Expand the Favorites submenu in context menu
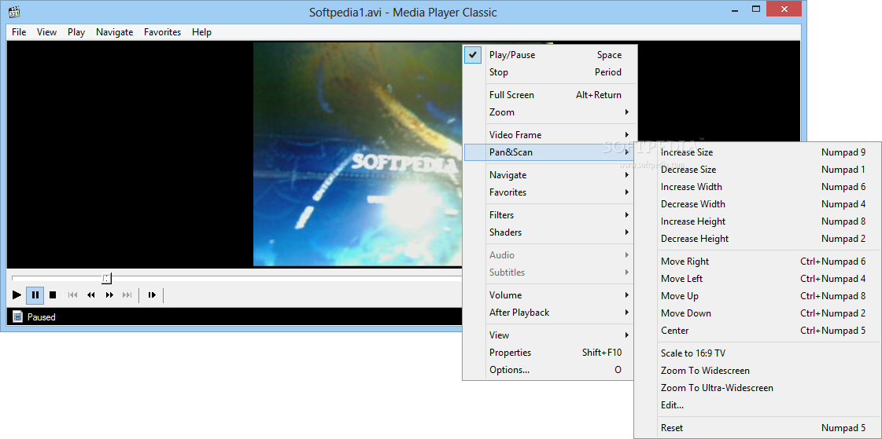 tap(551, 192)
